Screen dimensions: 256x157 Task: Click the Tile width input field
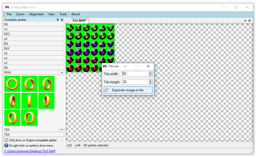[x=135, y=74]
